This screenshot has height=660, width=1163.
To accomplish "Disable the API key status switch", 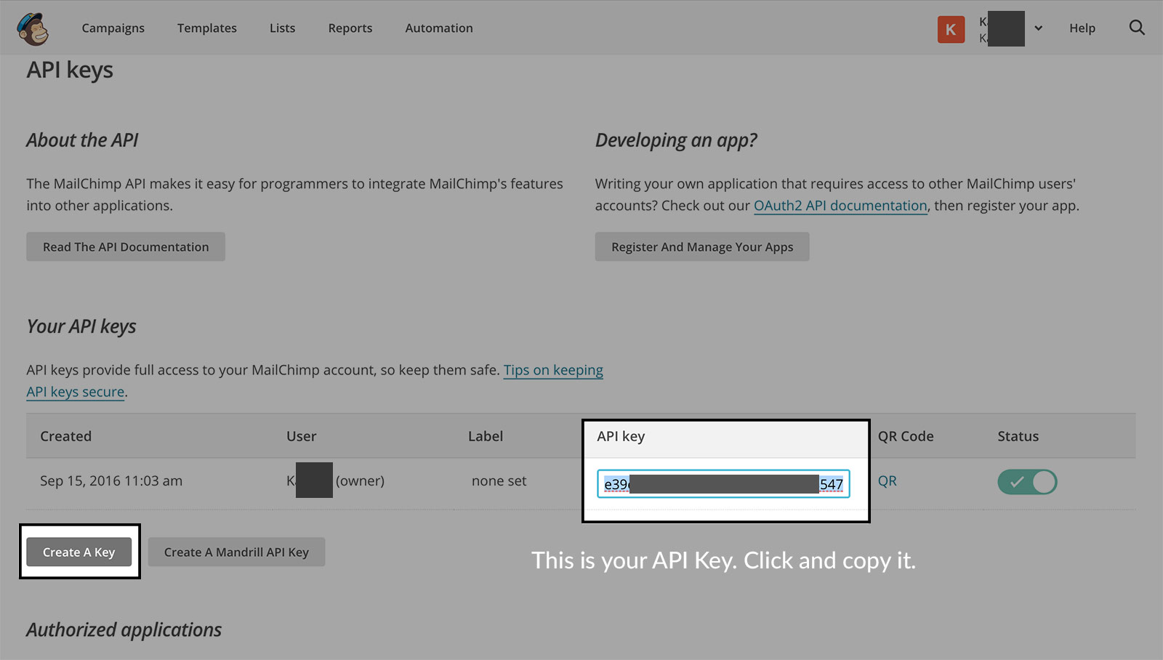I will point(1027,481).
